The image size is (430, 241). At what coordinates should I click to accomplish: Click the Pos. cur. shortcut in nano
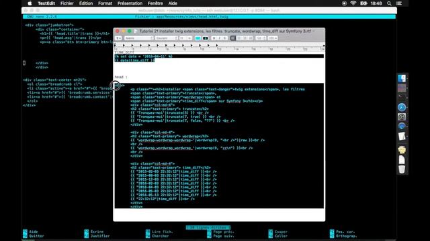pos(343,232)
